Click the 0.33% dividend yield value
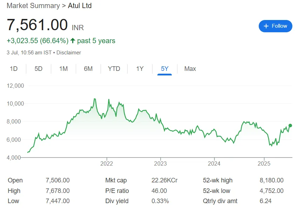This screenshot has height=214, width=305. pyautogui.click(x=160, y=201)
